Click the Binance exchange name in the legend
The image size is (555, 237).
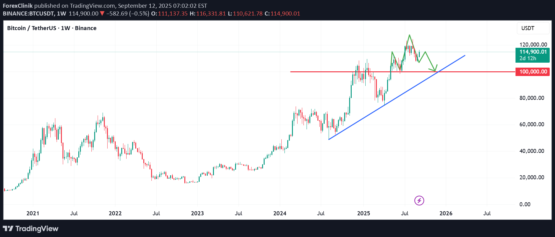(86, 28)
